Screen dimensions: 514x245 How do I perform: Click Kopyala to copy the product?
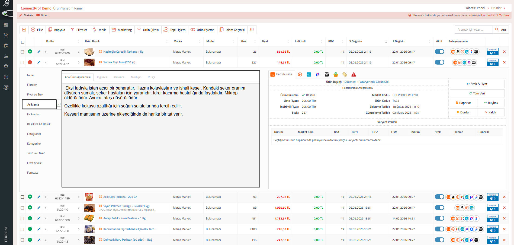point(57,30)
